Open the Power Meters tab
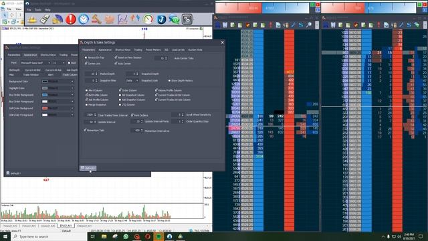The height and width of the screenshot is (241, 428). click(153, 50)
